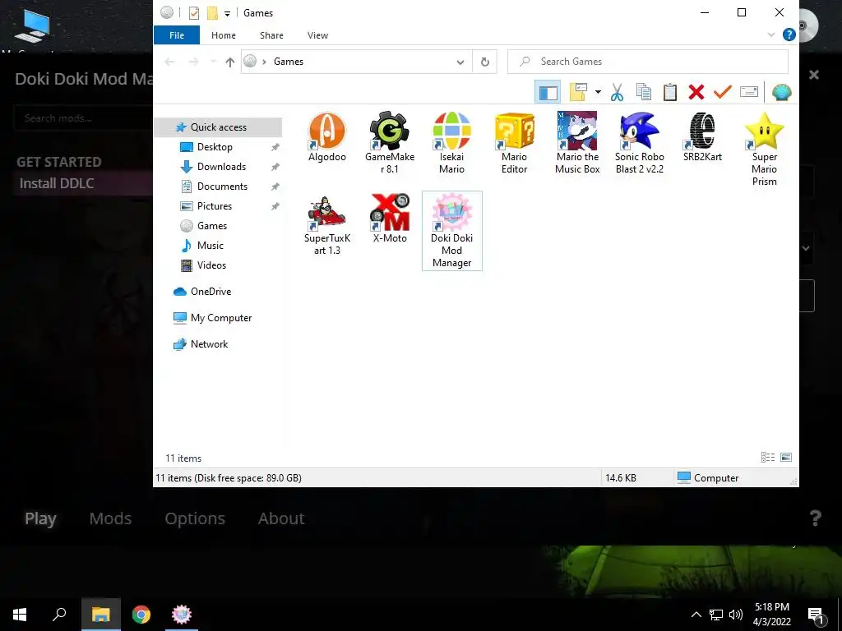This screenshot has height=631, width=842.
Task: Select the Mario Editor shortcut
Action: pos(514,143)
